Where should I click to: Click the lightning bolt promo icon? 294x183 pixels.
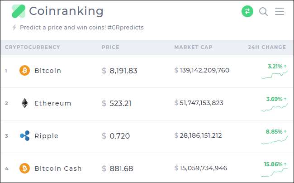click(14, 28)
